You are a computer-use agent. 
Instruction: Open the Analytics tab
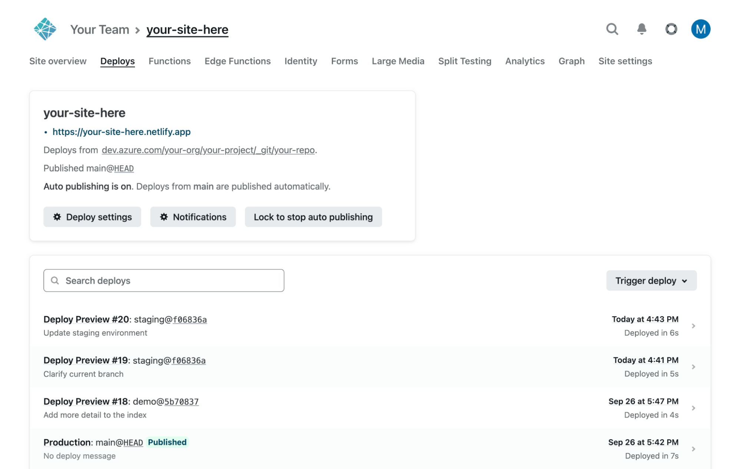tap(525, 61)
